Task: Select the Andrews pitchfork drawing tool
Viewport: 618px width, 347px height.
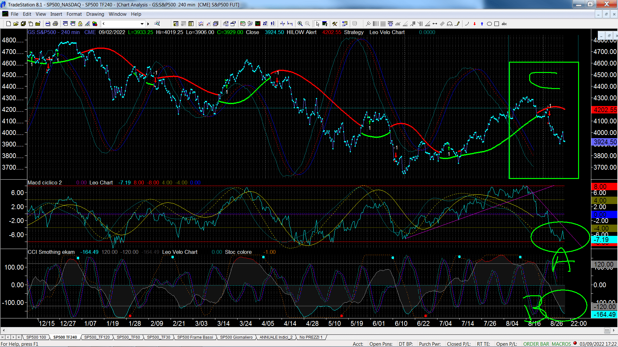Action: pyautogui.click(x=368, y=24)
